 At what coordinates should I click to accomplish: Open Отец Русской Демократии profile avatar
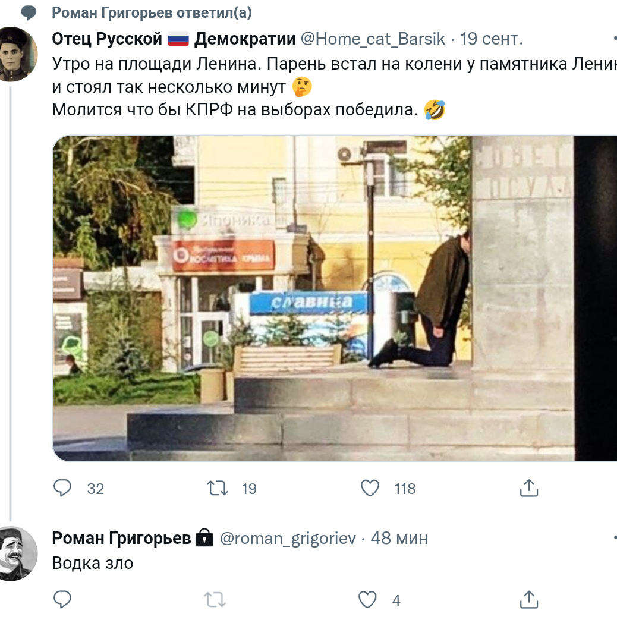[16, 54]
